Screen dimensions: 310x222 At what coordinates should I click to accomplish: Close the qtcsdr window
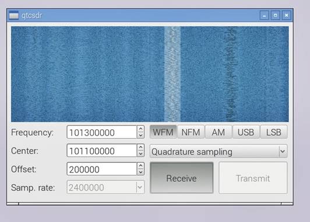[287, 15]
